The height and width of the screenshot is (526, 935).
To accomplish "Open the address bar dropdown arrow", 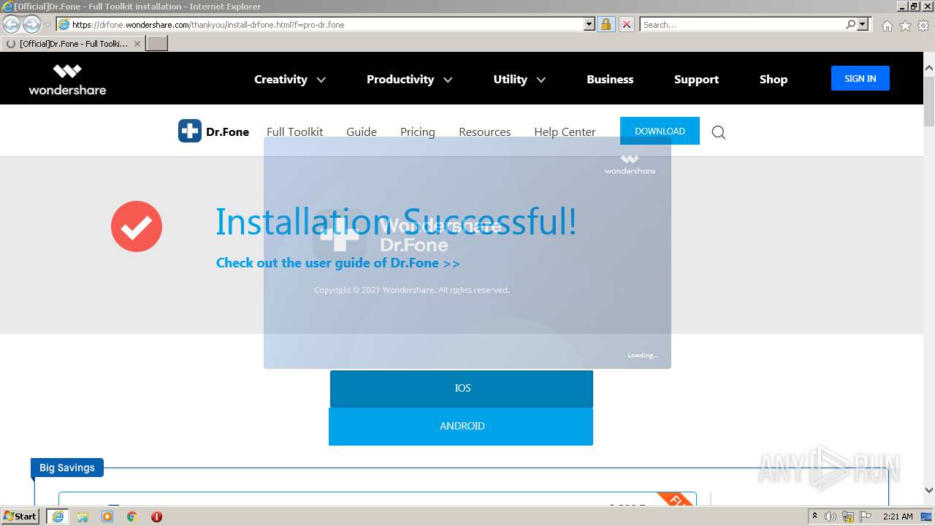I will (x=589, y=24).
